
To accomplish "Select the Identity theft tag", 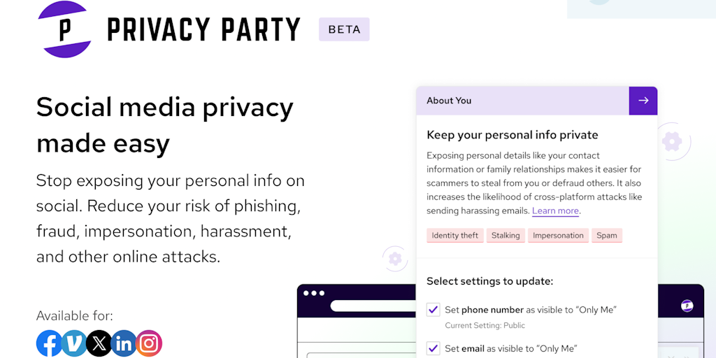I will point(455,236).
